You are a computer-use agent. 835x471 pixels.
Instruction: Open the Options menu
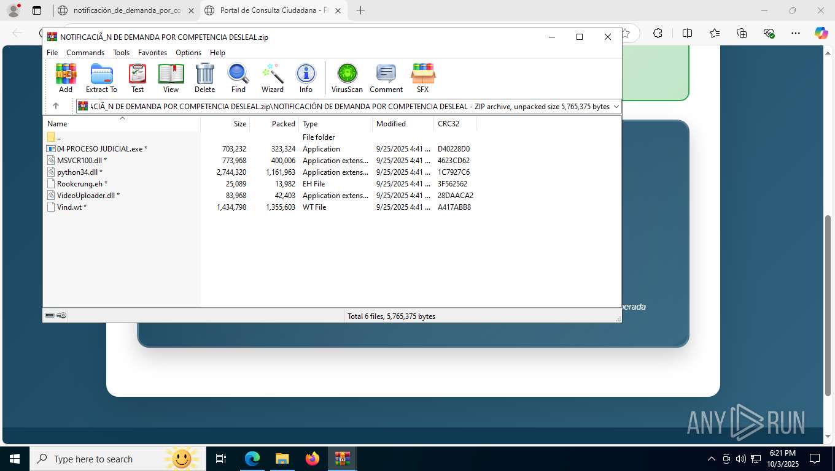click(x=188, y=53)
